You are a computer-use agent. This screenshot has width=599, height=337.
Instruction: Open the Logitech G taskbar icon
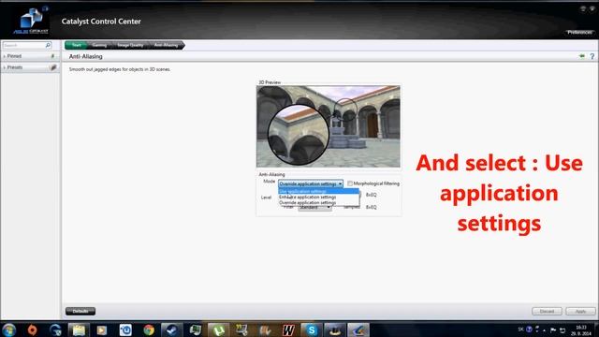click(x=55, y=330)
